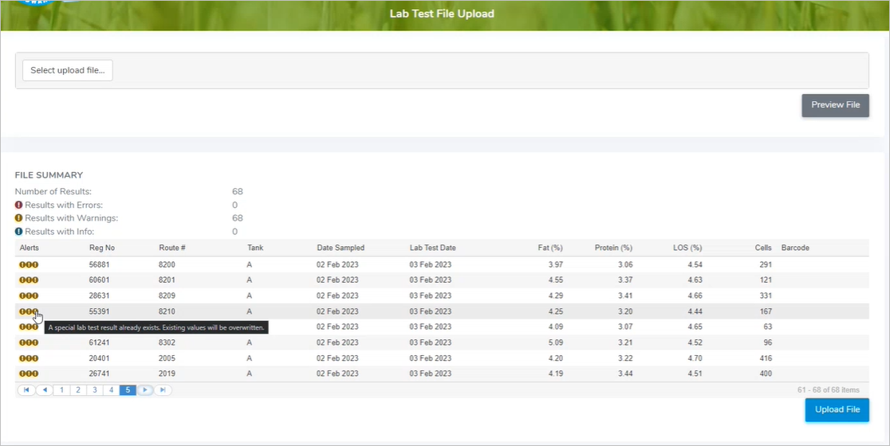Screen dimensions: 890x446
Task: Click the Fat (%) column header
Action: 550,248
